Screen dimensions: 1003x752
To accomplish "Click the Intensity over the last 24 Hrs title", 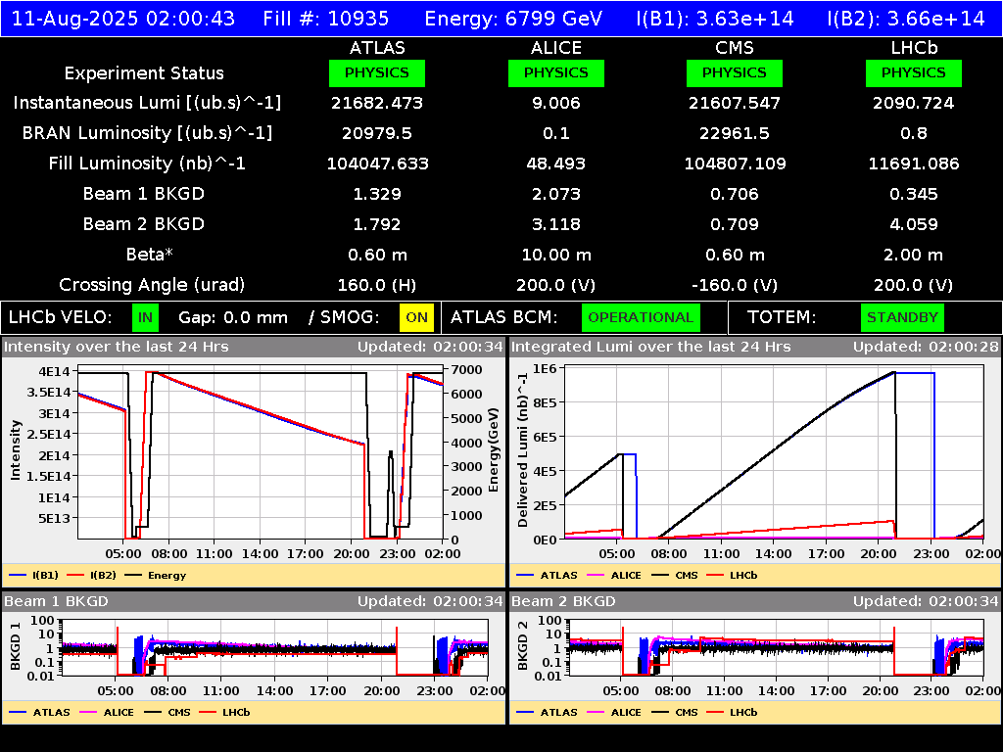I will coord(116,347).
